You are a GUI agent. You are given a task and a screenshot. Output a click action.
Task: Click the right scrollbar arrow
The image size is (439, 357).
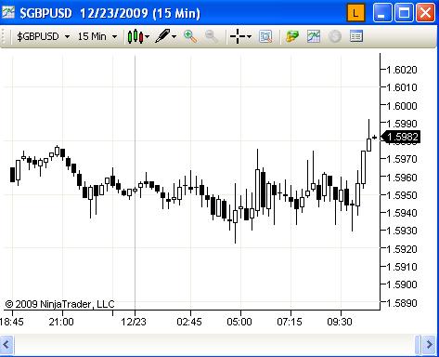(429, 344)
